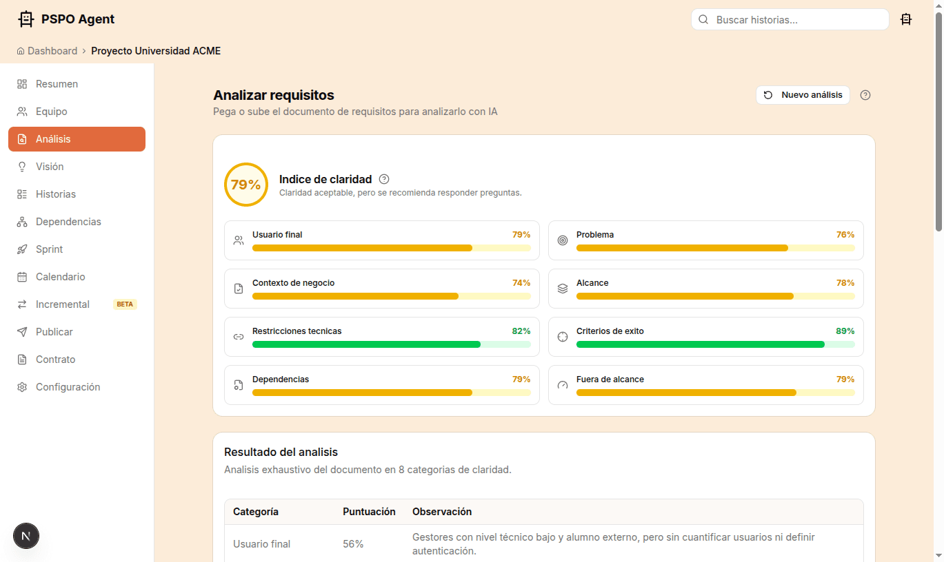Click the PSPO Agent logo icon

coord(26,19)
